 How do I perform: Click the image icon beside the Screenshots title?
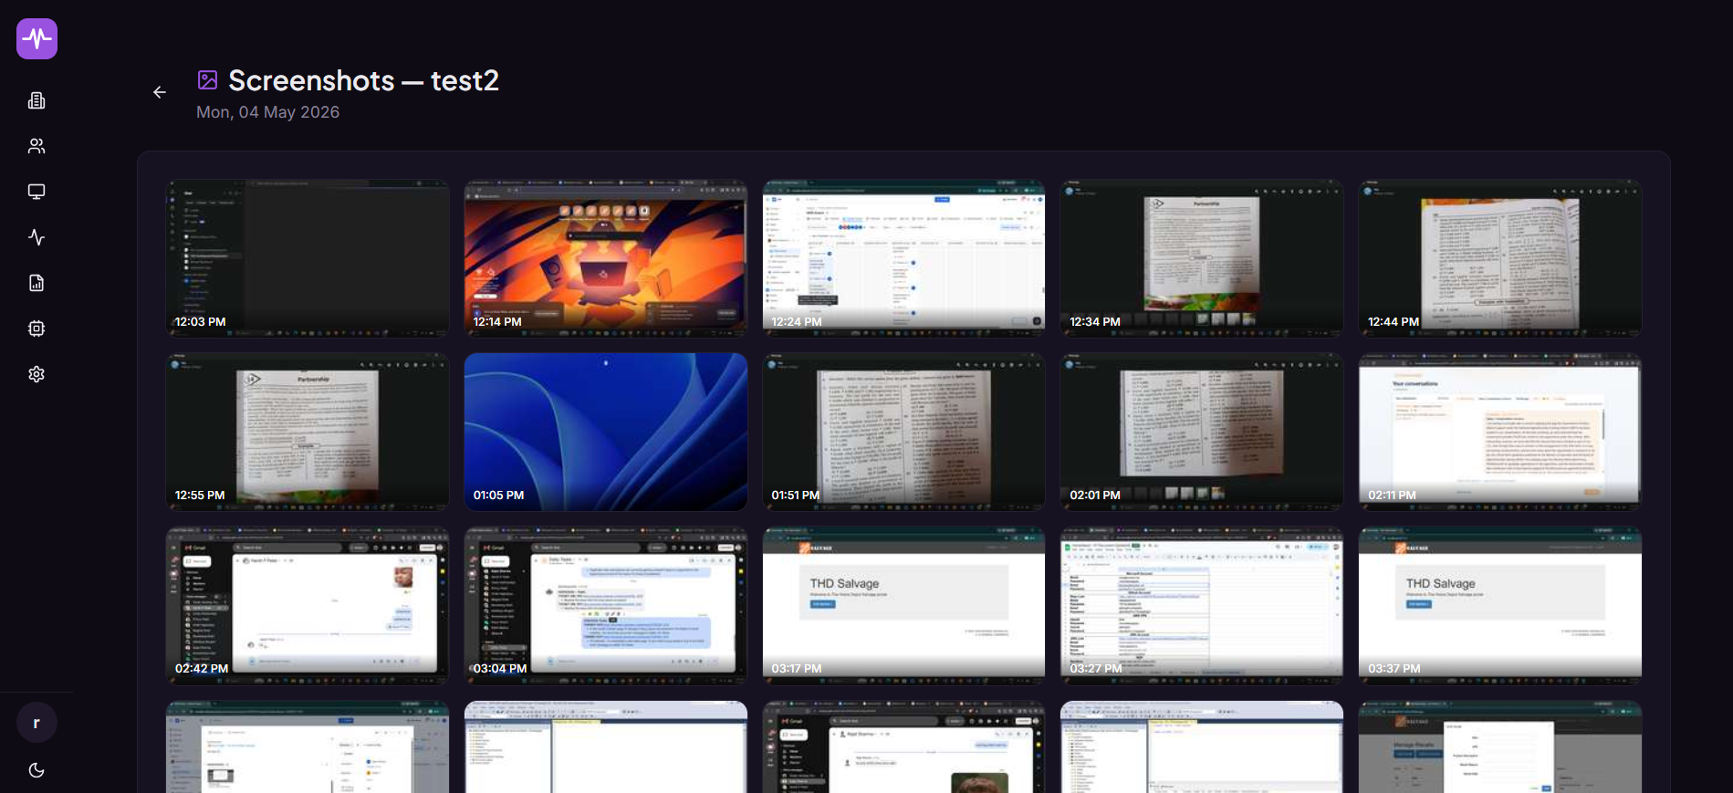coord(208,80)
